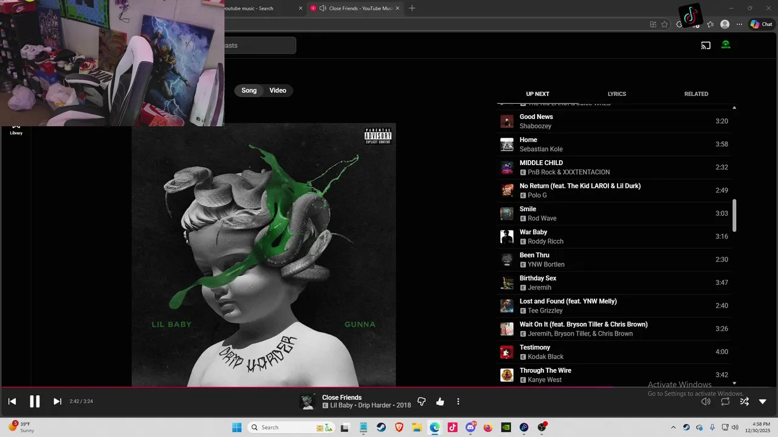The width and height of the screenshot is (778, 437).
Task: Open a new browser tab
Action: coord(412,8)
